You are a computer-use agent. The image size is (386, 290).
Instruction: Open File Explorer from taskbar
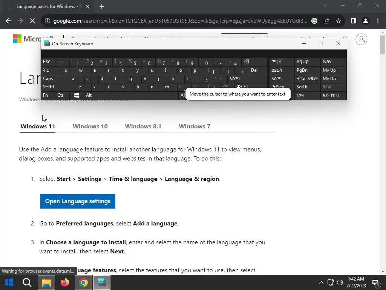(x=46, y=282)
